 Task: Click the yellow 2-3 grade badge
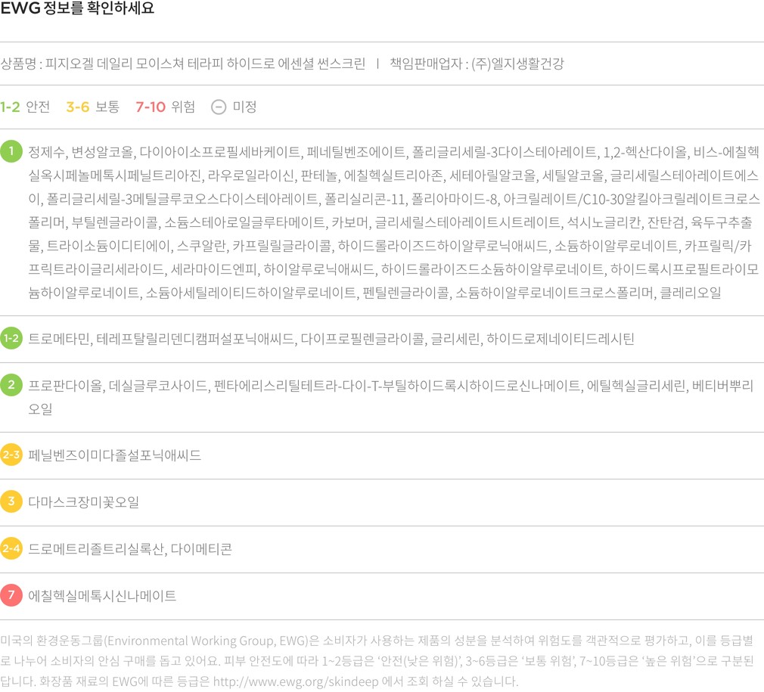tap(11, 455)
